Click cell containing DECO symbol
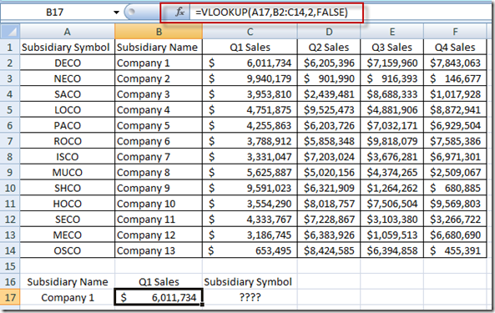 (68, 63)
